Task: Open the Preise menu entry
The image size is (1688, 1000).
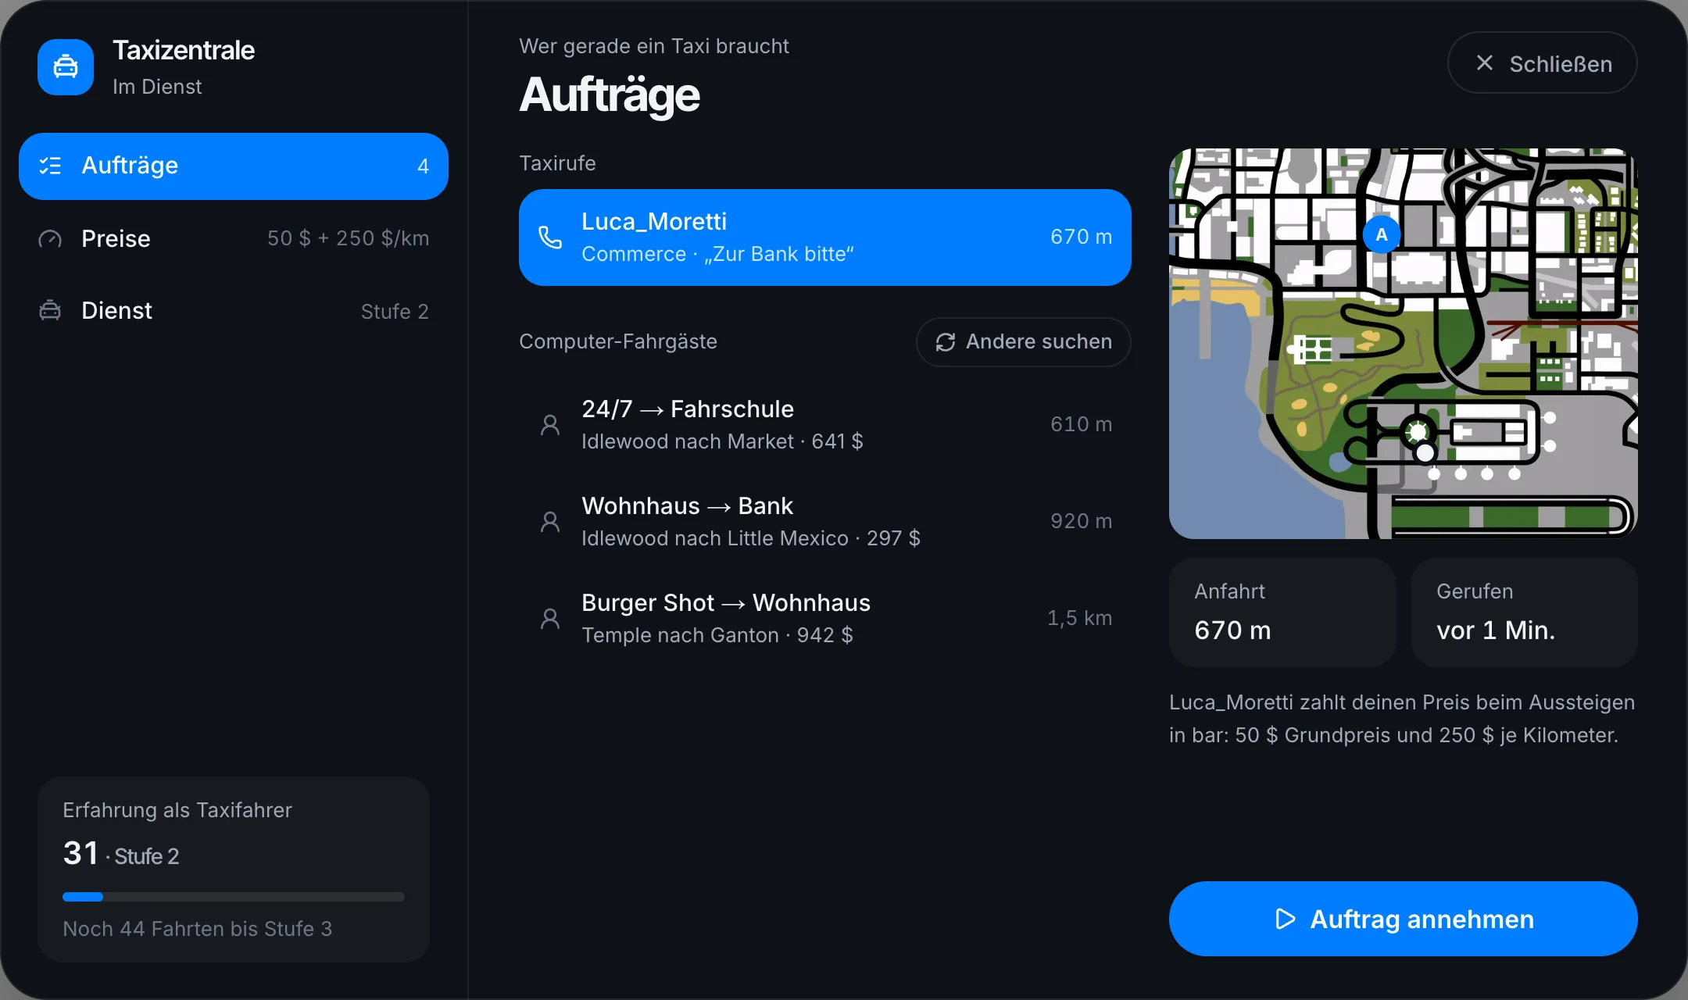Action: [x=234, y=238]
